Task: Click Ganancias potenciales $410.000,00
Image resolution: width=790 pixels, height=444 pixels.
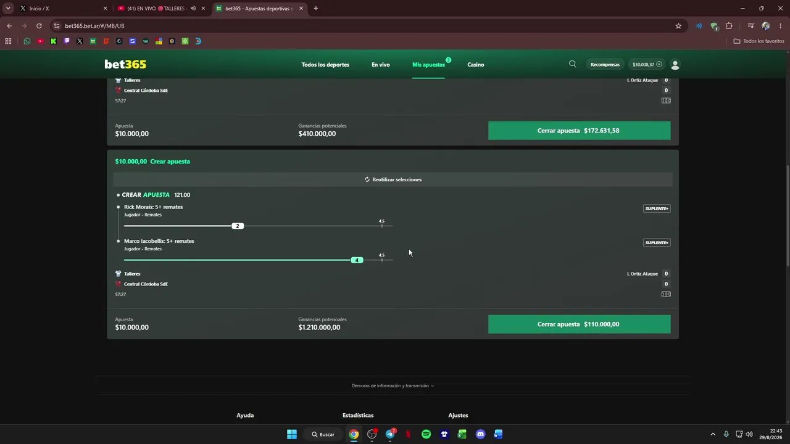Action: [322, 130]
